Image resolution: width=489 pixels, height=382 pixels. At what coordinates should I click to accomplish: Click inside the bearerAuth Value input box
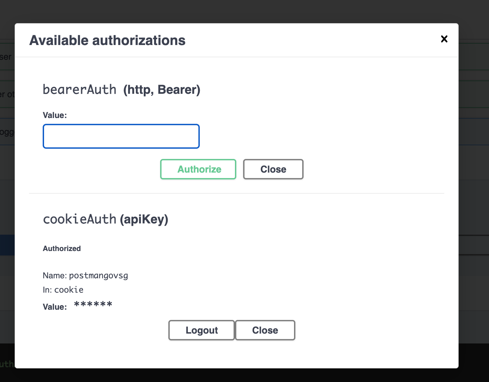click(121, 136)
